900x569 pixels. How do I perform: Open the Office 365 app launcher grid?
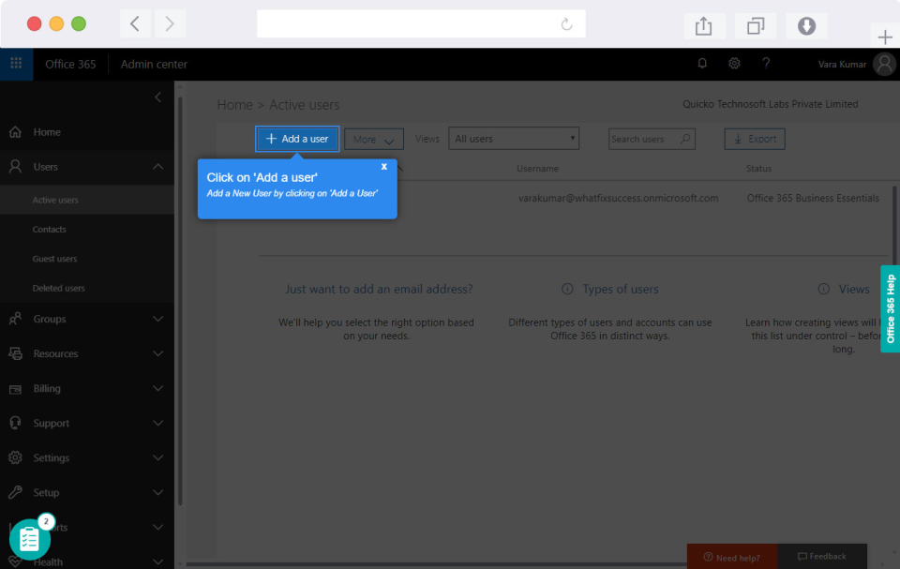[16, 64]
